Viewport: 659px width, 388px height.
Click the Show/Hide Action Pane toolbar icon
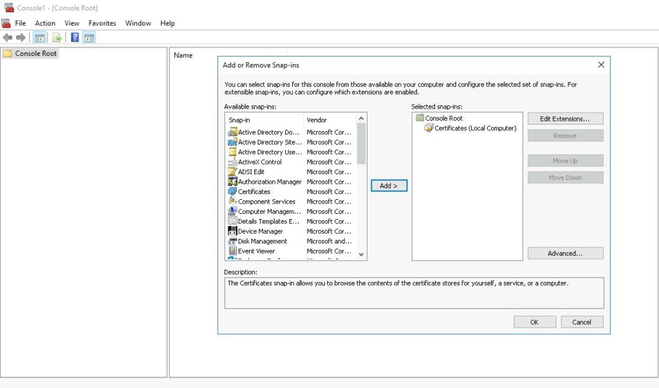point(89,38)
